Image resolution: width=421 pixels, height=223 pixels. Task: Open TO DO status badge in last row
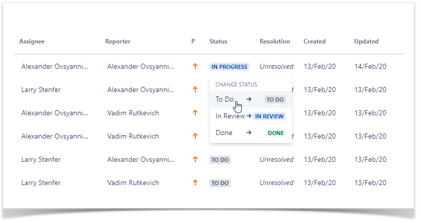click(220, 183)
